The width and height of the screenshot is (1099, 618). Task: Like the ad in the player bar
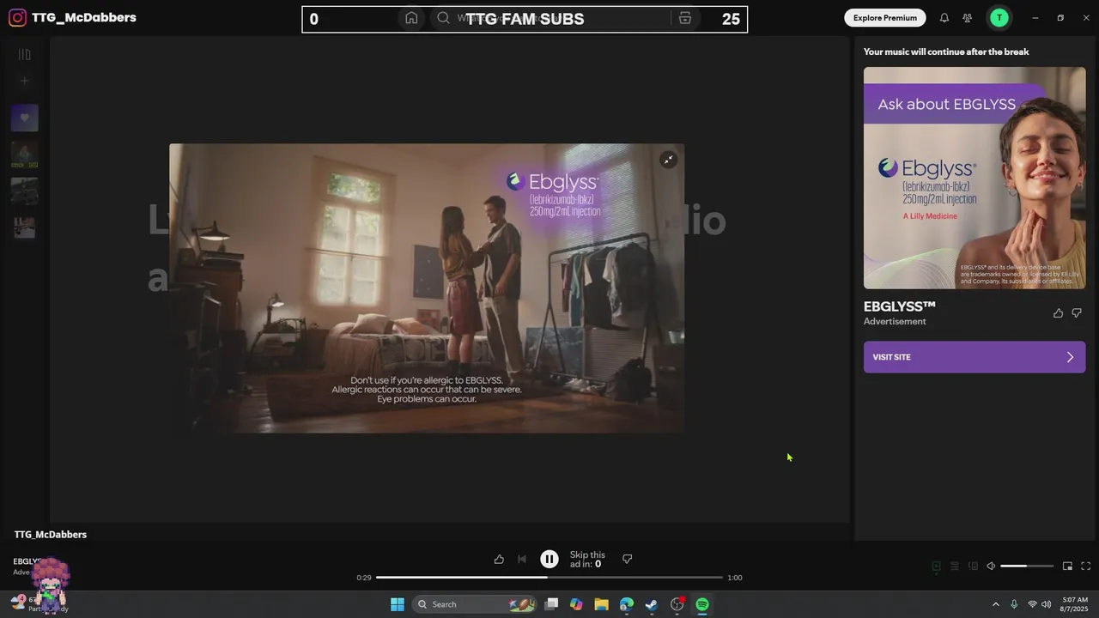coord(499,559)
